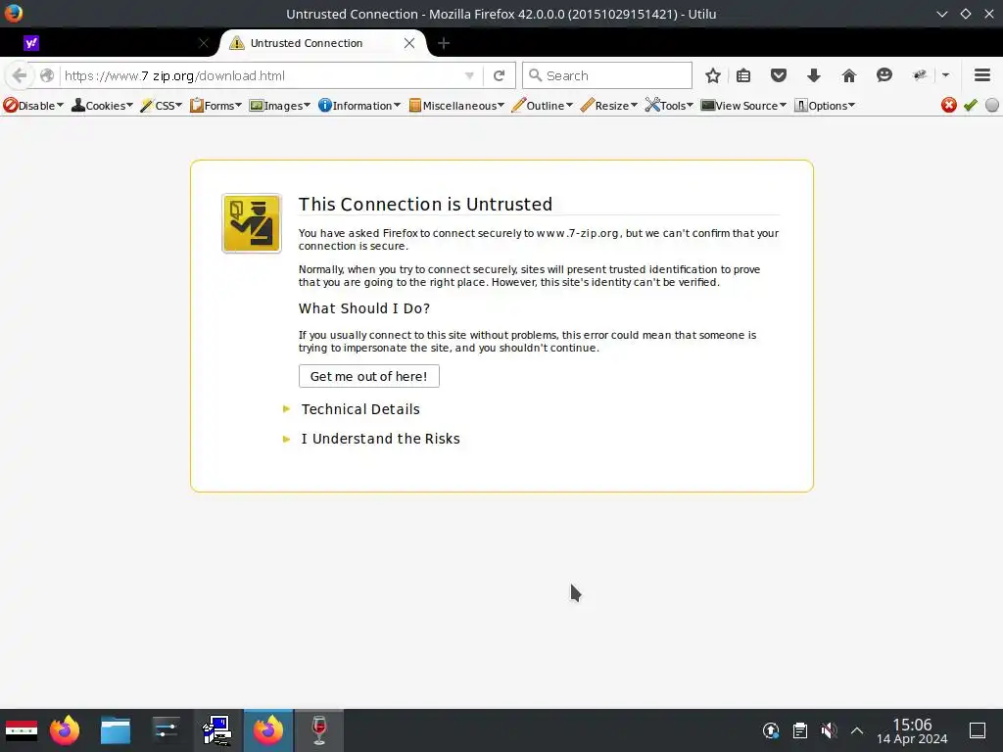1003x752 pixels.
Task: Click the updates tray icon
Action: 771,730
